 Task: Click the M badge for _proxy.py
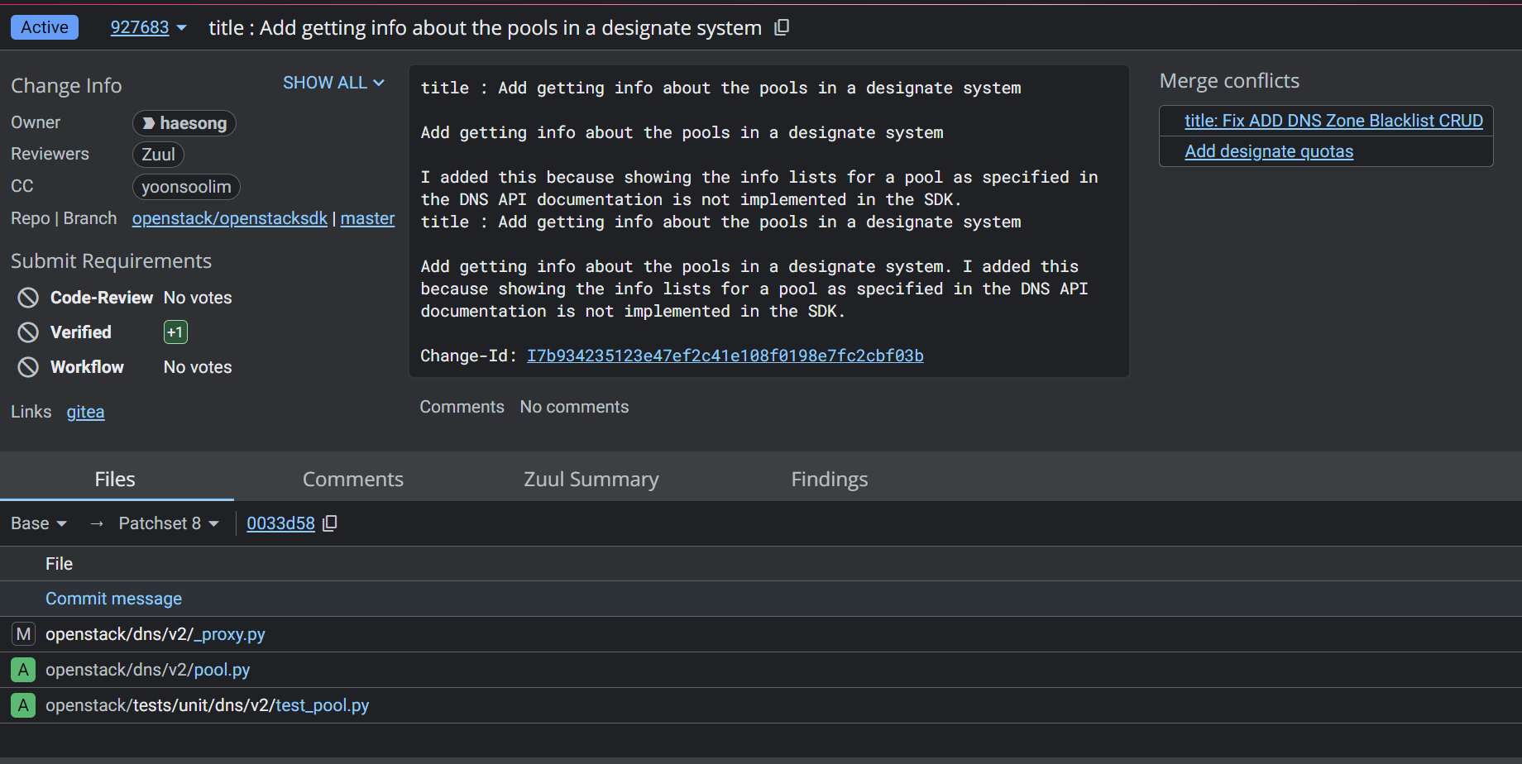[x=23, y=634]
